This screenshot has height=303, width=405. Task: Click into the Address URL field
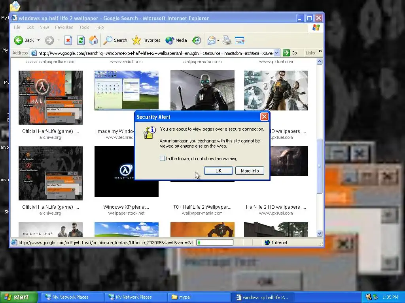point(155,53)
